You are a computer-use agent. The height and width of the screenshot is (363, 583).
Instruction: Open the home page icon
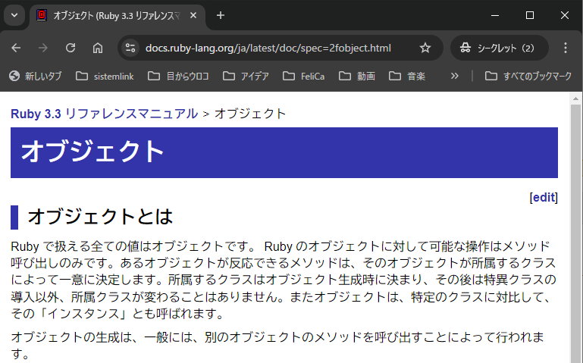(98, 48)
